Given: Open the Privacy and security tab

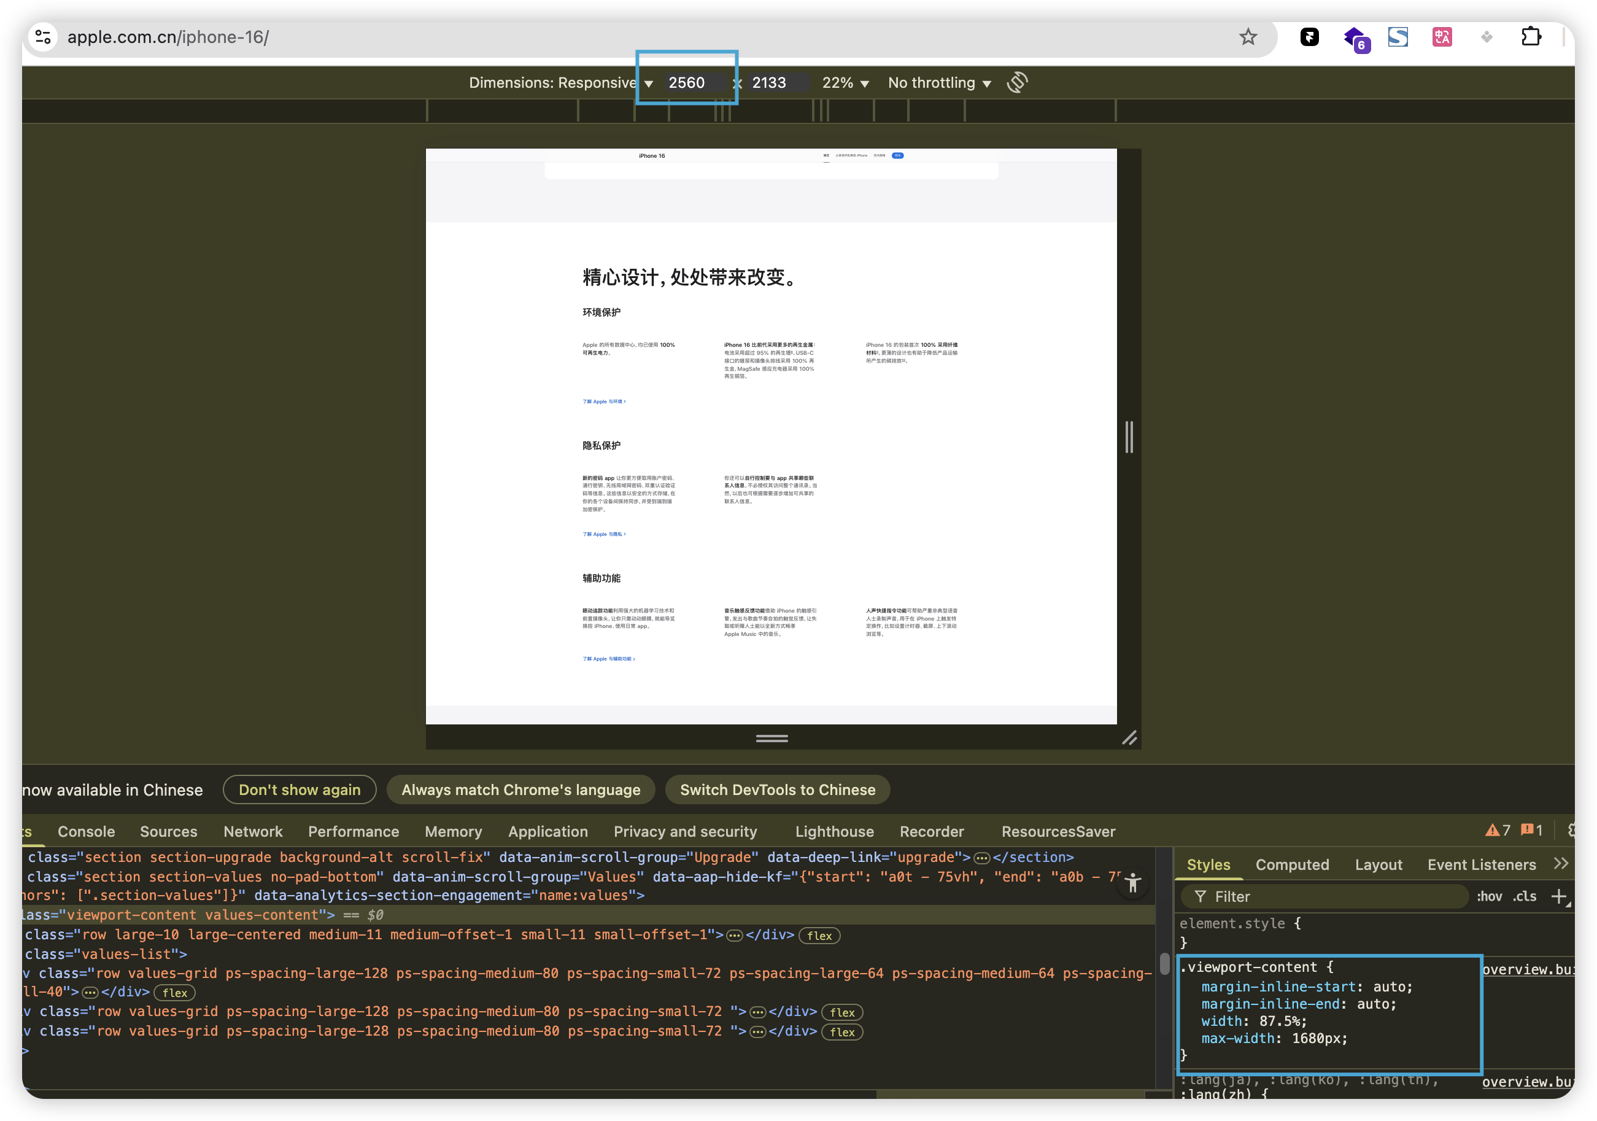Looking at the screenshot, I should (x=685, y=831).
